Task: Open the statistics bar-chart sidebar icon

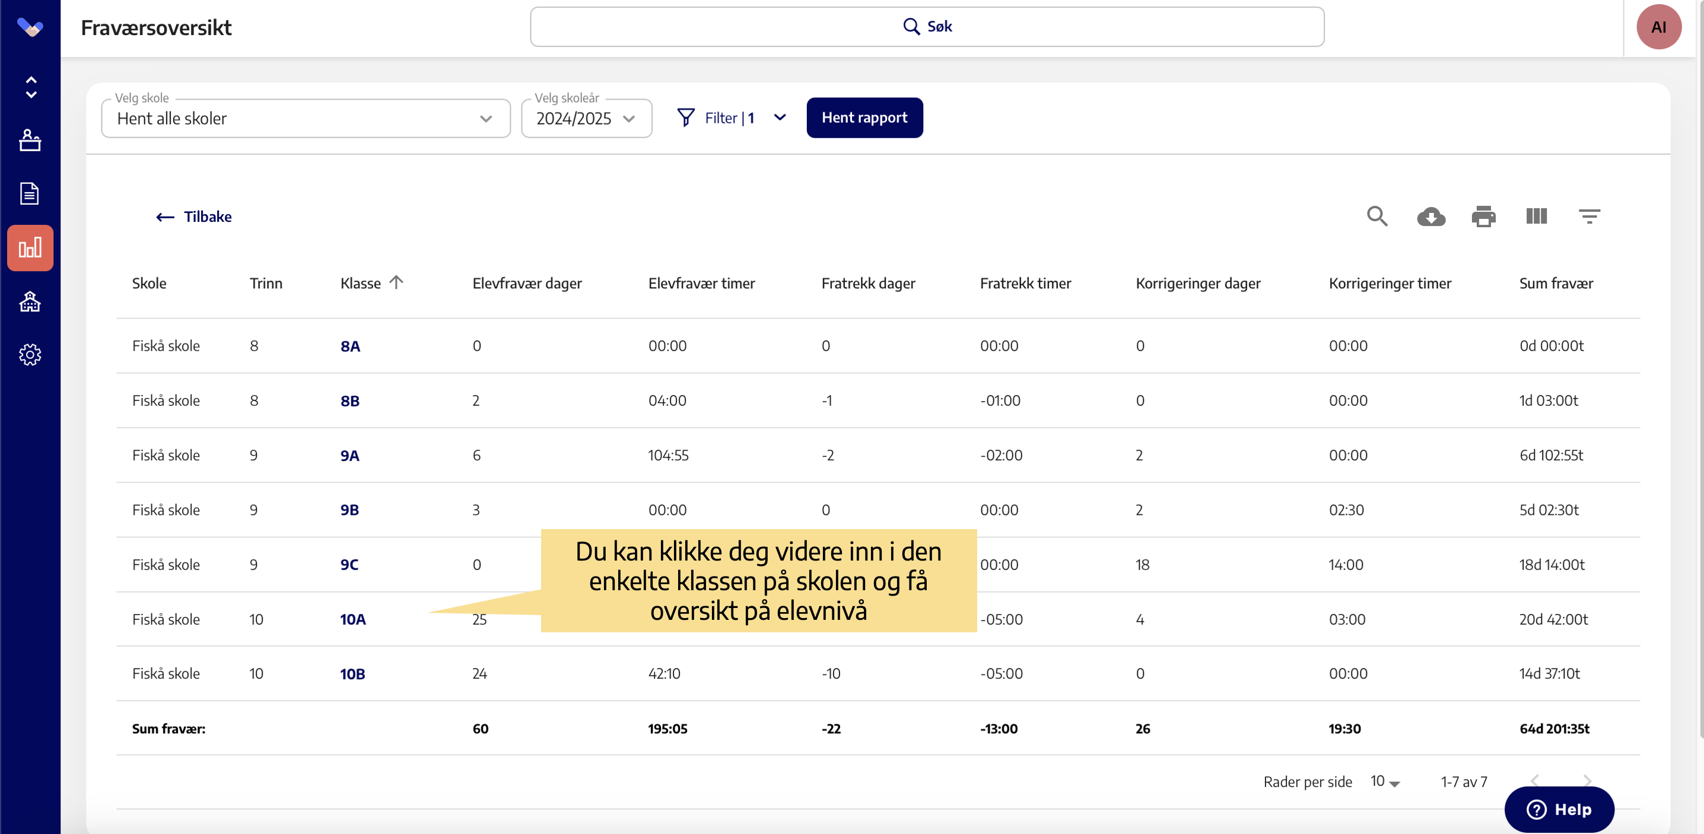Action: (30, 248)
